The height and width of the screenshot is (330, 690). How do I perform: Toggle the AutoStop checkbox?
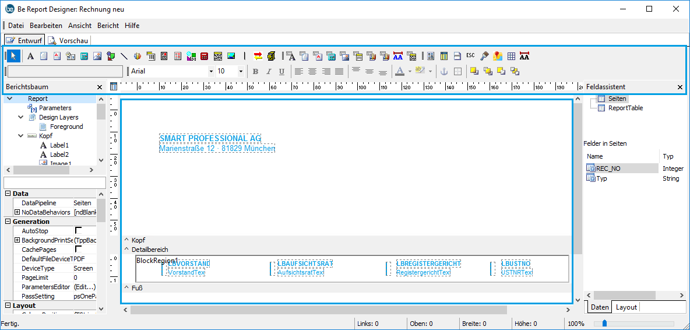click(x=79, y=231)
